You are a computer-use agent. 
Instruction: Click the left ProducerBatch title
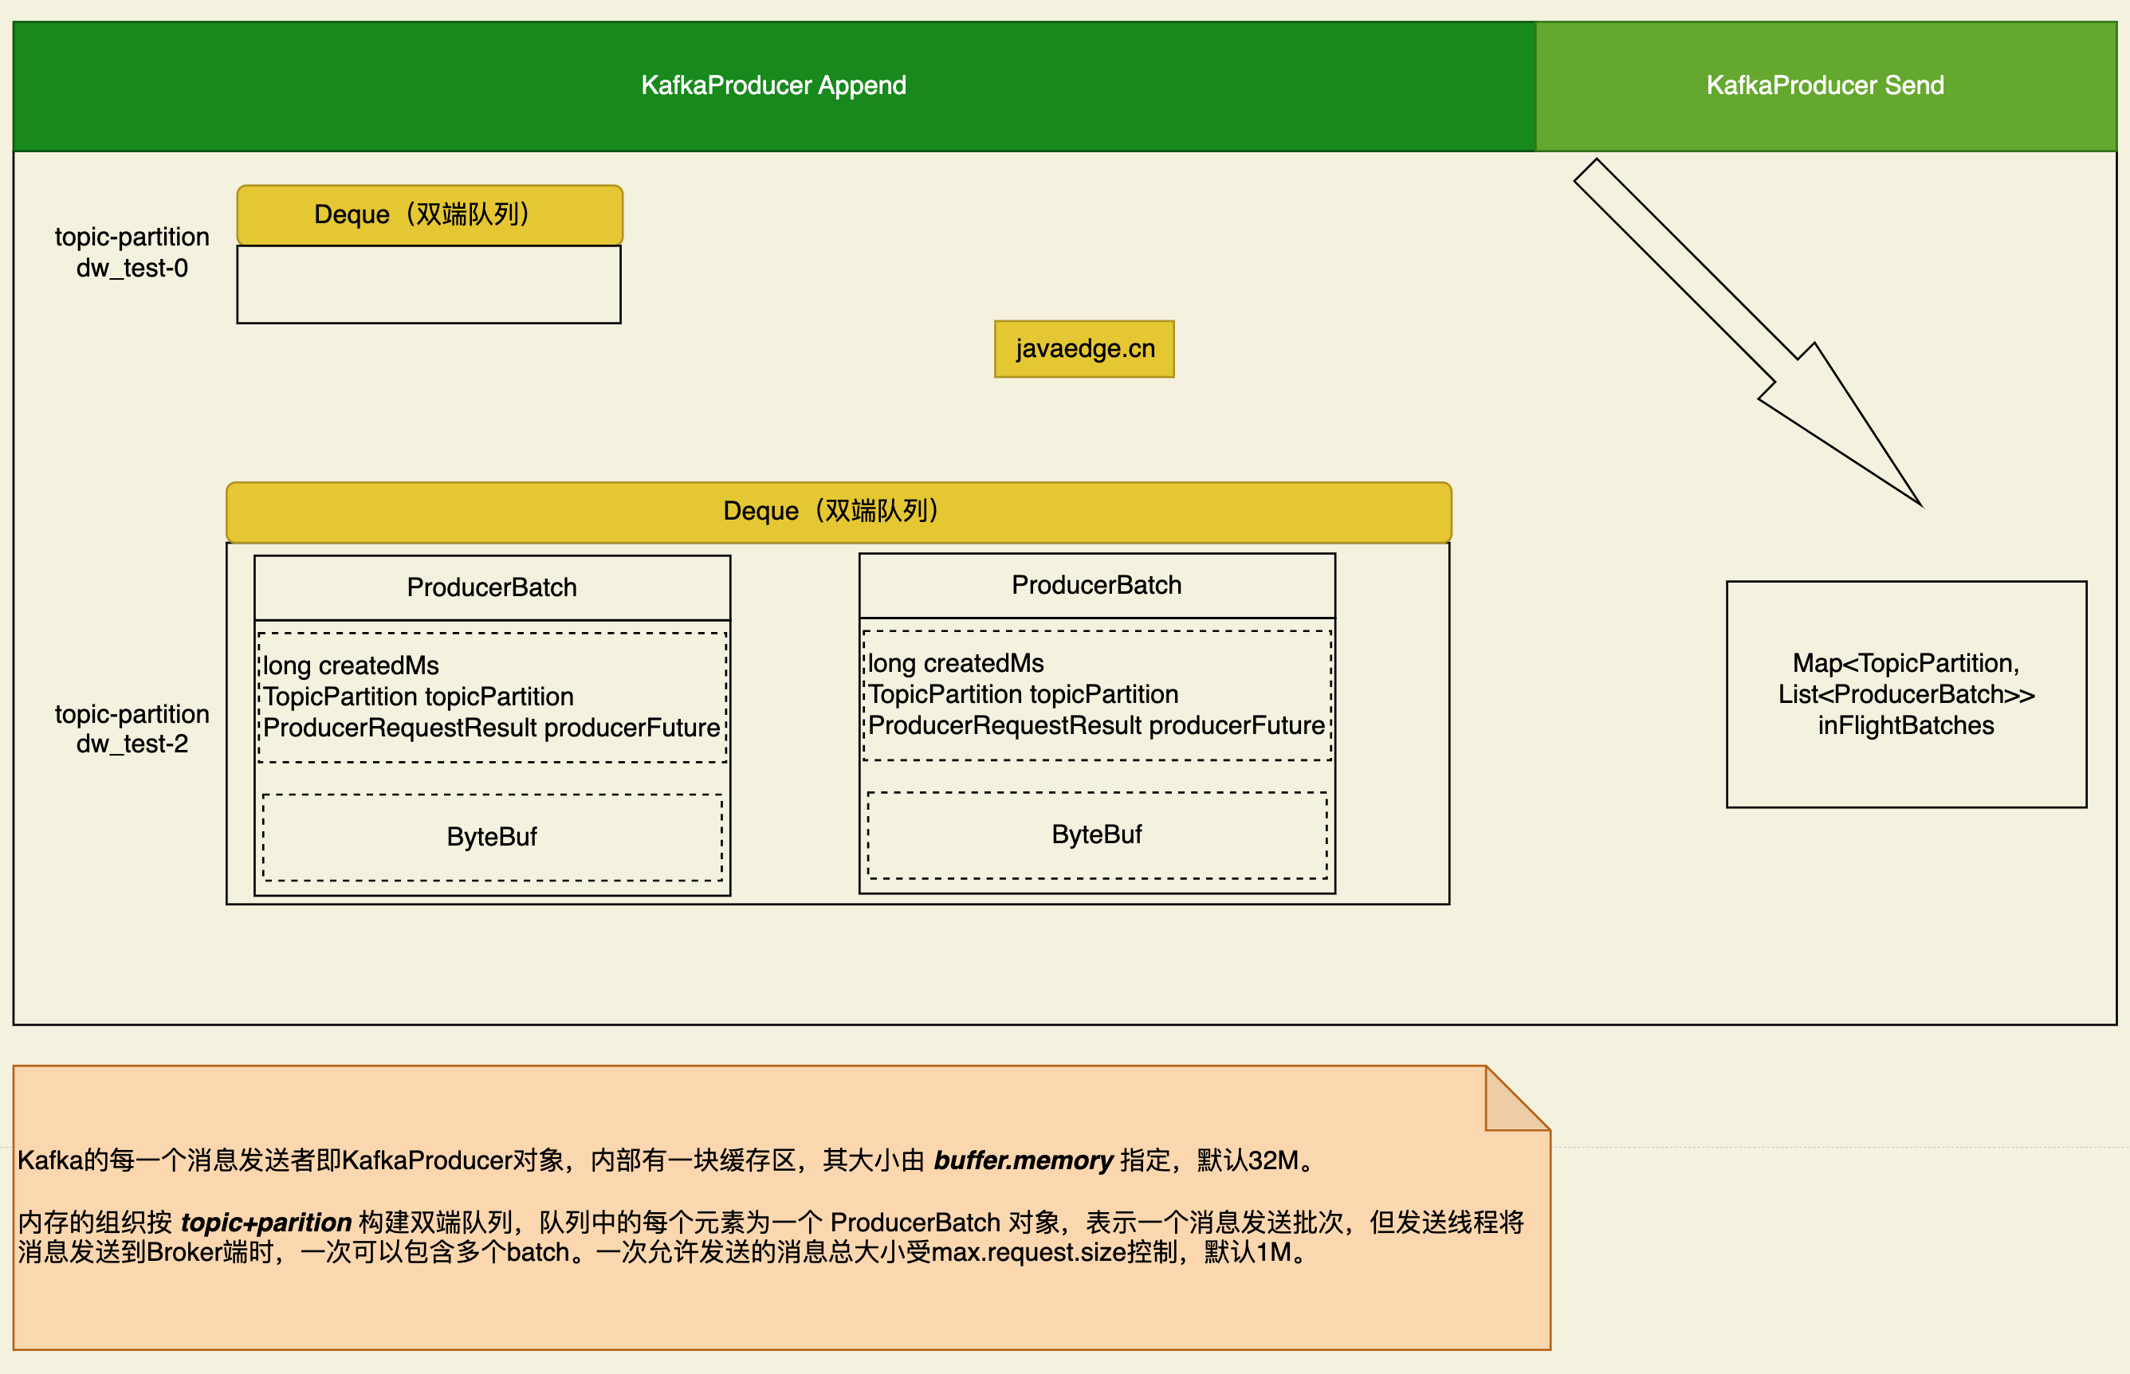pyautogui.click(x=492, y=588)
